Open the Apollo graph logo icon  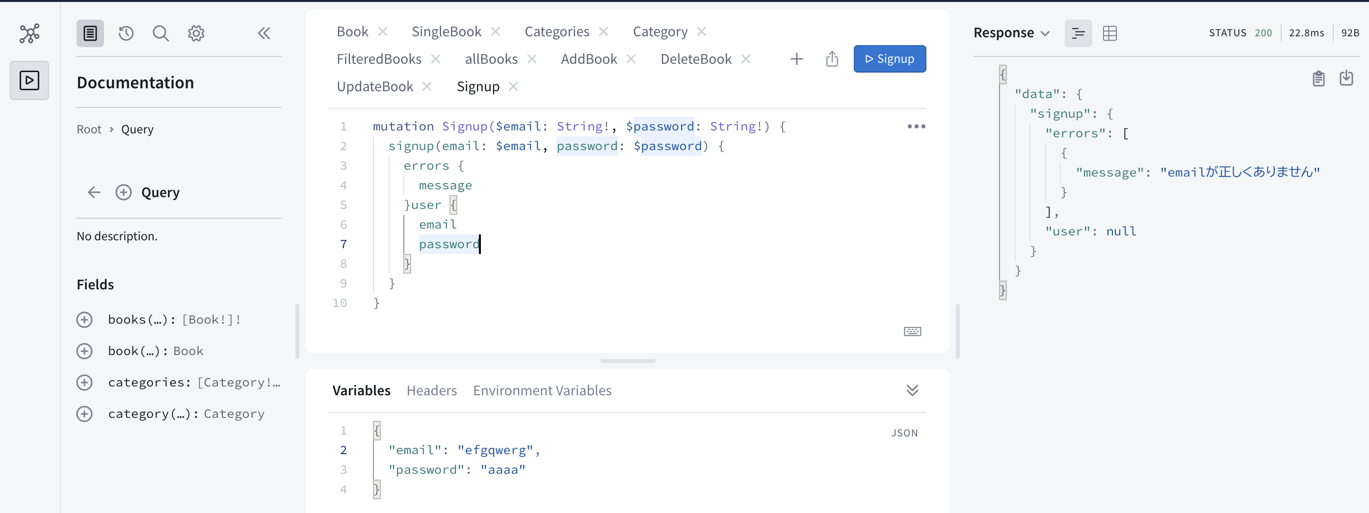click(30, 33)
